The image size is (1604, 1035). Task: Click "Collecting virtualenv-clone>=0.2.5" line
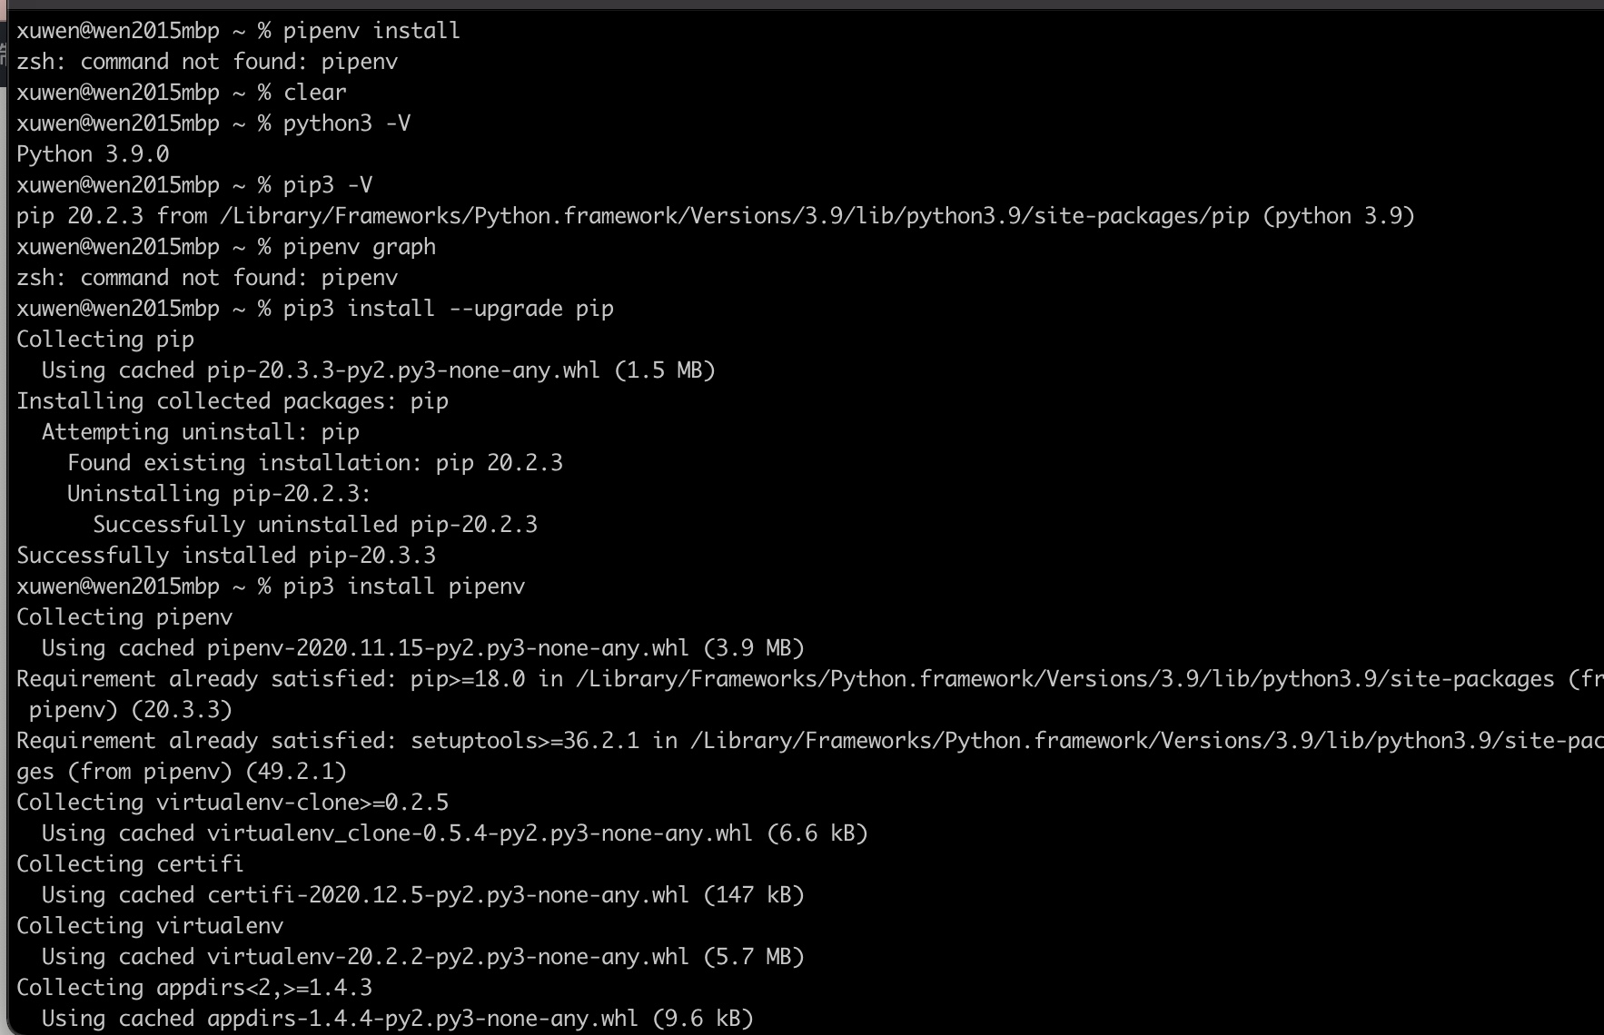pyautogui.click(x=233, y=803)
